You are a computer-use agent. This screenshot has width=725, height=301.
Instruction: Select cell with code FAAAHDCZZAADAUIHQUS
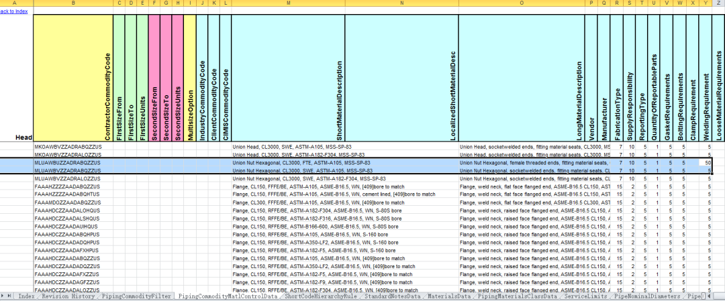73,226
